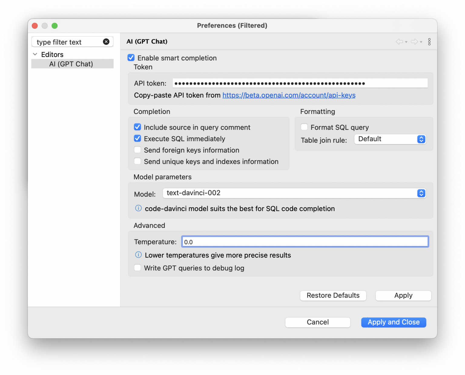465x375 pixels.
Task: Click inside the Temperature value field
Action: coord(305,241)
